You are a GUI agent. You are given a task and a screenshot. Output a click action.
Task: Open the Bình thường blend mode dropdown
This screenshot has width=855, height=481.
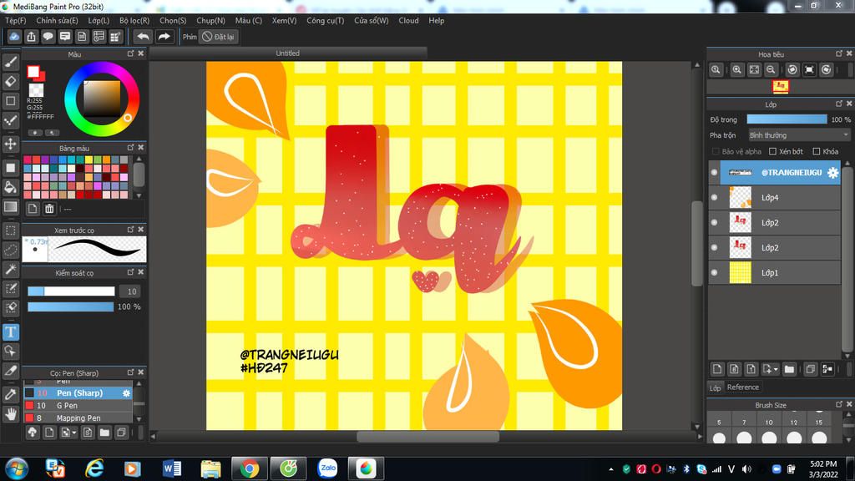click(799, 134)
